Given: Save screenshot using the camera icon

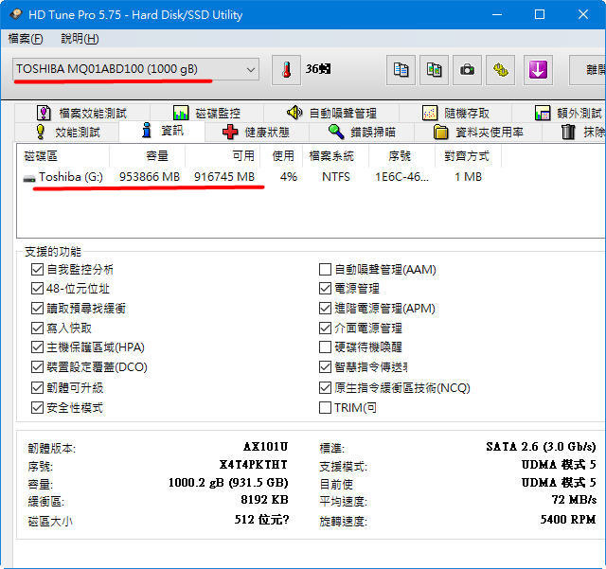Looking at the screenshot, I should (467, 70).
